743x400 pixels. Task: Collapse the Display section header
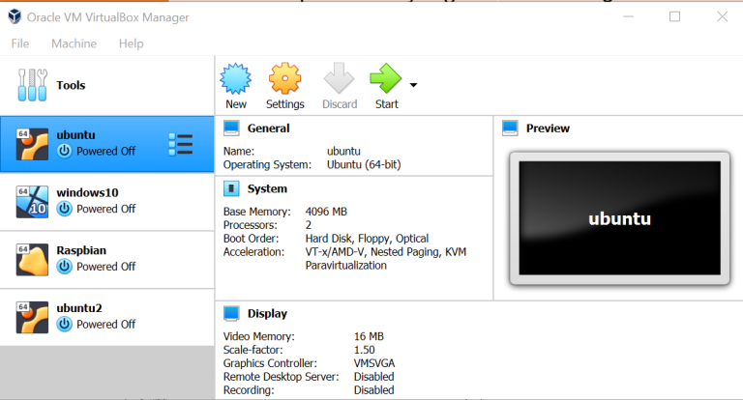267,313
